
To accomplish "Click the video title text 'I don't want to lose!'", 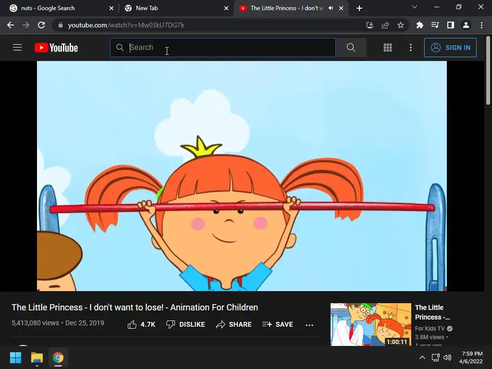I will pyautogui.click(x=126, y=307).
